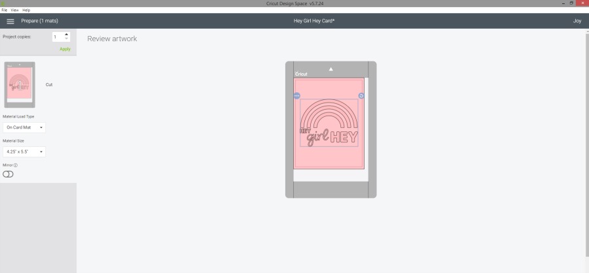Click the 'Hey Girl Hey Card*' project title
589x273 pixels.
tap(314, 21)
